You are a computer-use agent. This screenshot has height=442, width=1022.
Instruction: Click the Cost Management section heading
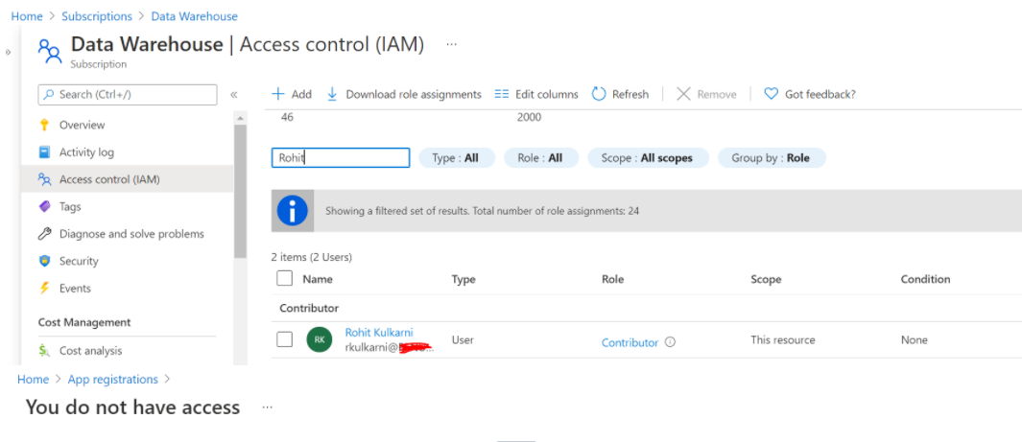click(84, 322)
